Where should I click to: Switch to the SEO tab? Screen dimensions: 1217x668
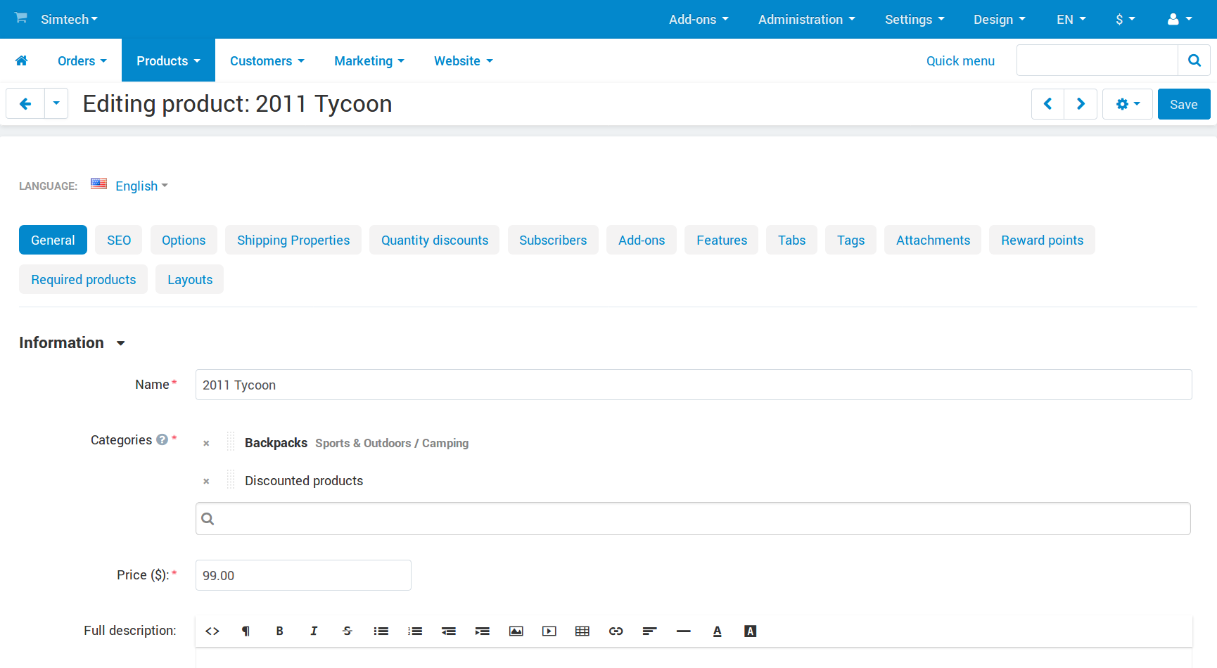click(119, 240)
